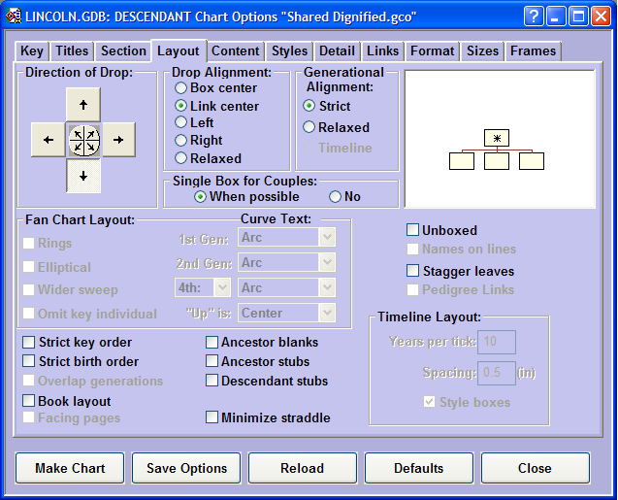Enable the Unboxed checkbox
The image size is (618, 500).
(413, 231)
